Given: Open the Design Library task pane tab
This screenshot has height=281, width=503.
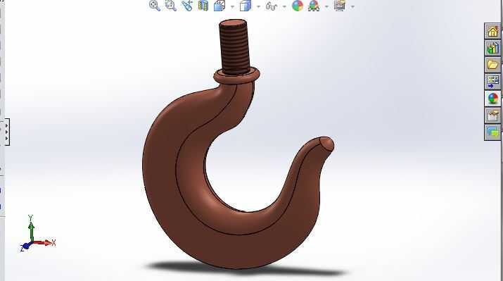Looking at the screenshot, I should (x=492, y=48).
